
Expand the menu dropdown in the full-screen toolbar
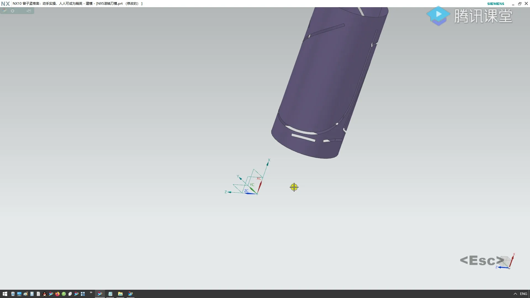(29, 10)
